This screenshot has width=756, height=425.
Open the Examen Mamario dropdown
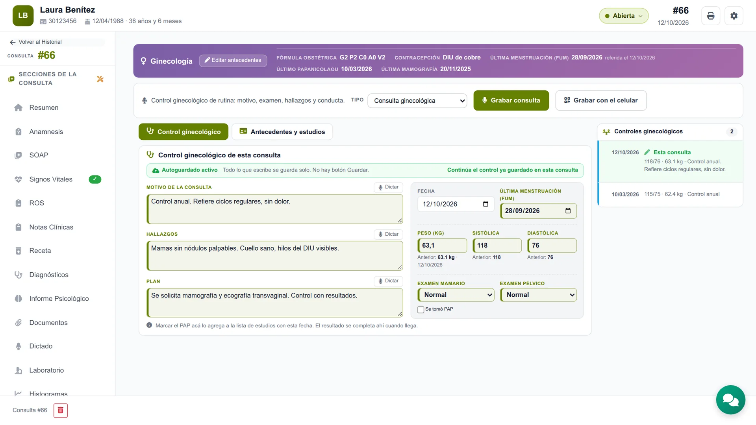click(x=456, y=295)
